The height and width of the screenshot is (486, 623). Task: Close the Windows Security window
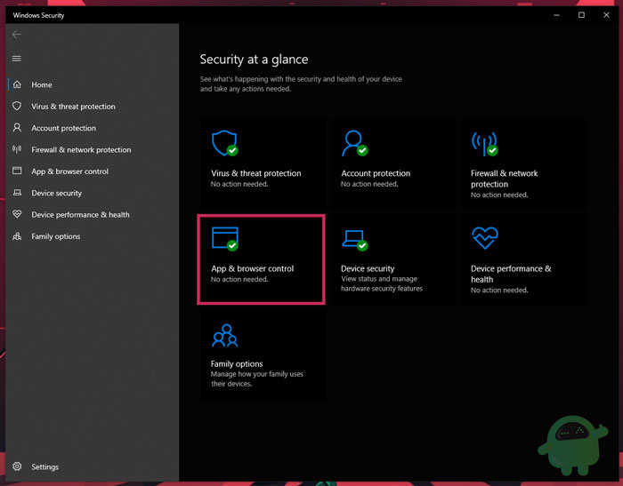click(606, 15)
